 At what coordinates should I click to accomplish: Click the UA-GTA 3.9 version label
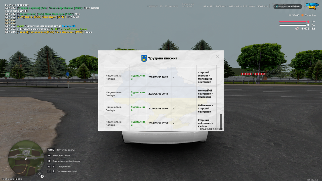point(313,180)
